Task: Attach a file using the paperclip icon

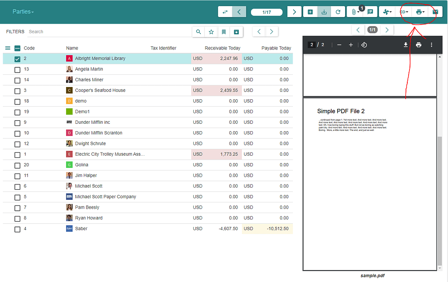Action: [354, 11]
